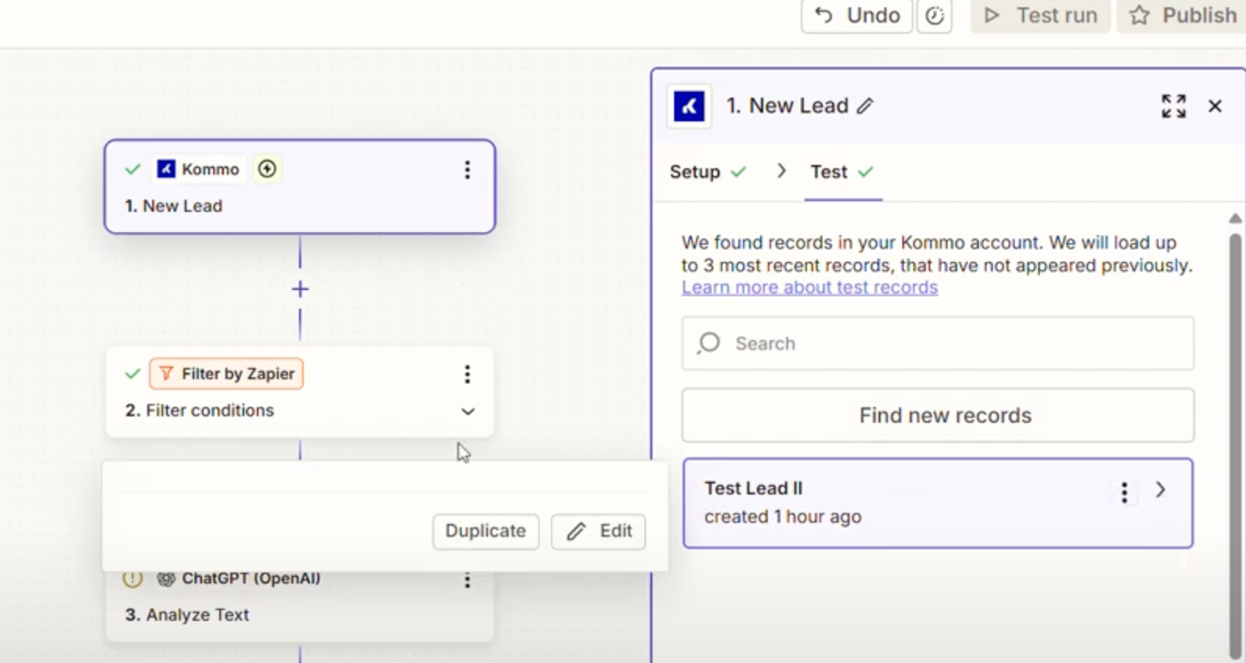Click the Kommo app icon in step 1

point(166,169)
